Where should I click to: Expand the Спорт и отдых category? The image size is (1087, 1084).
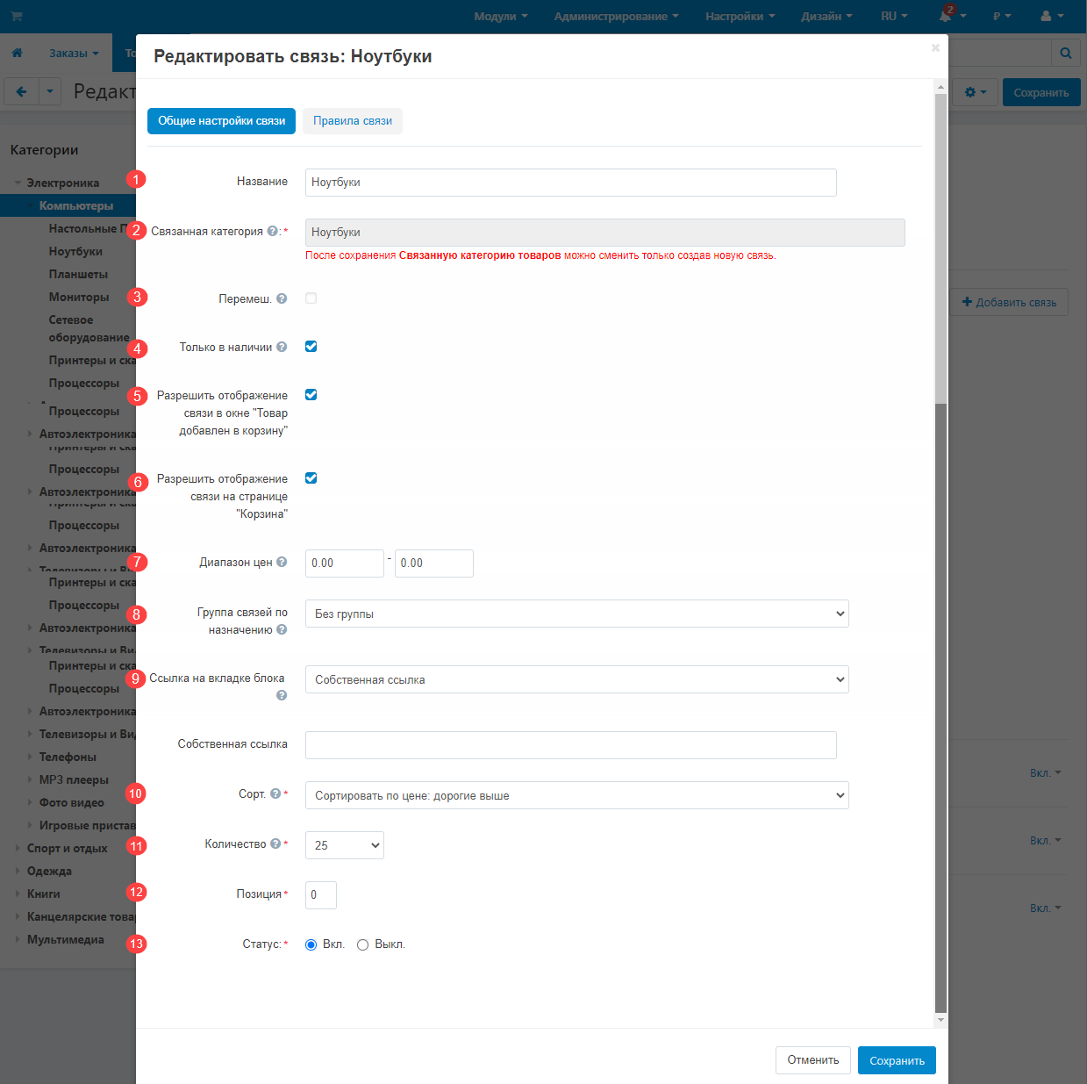pos(18,848)
